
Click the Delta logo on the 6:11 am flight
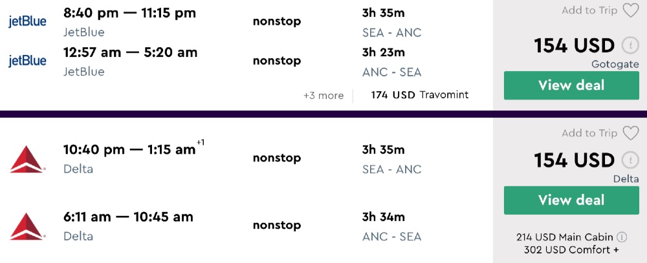[27, 226]
